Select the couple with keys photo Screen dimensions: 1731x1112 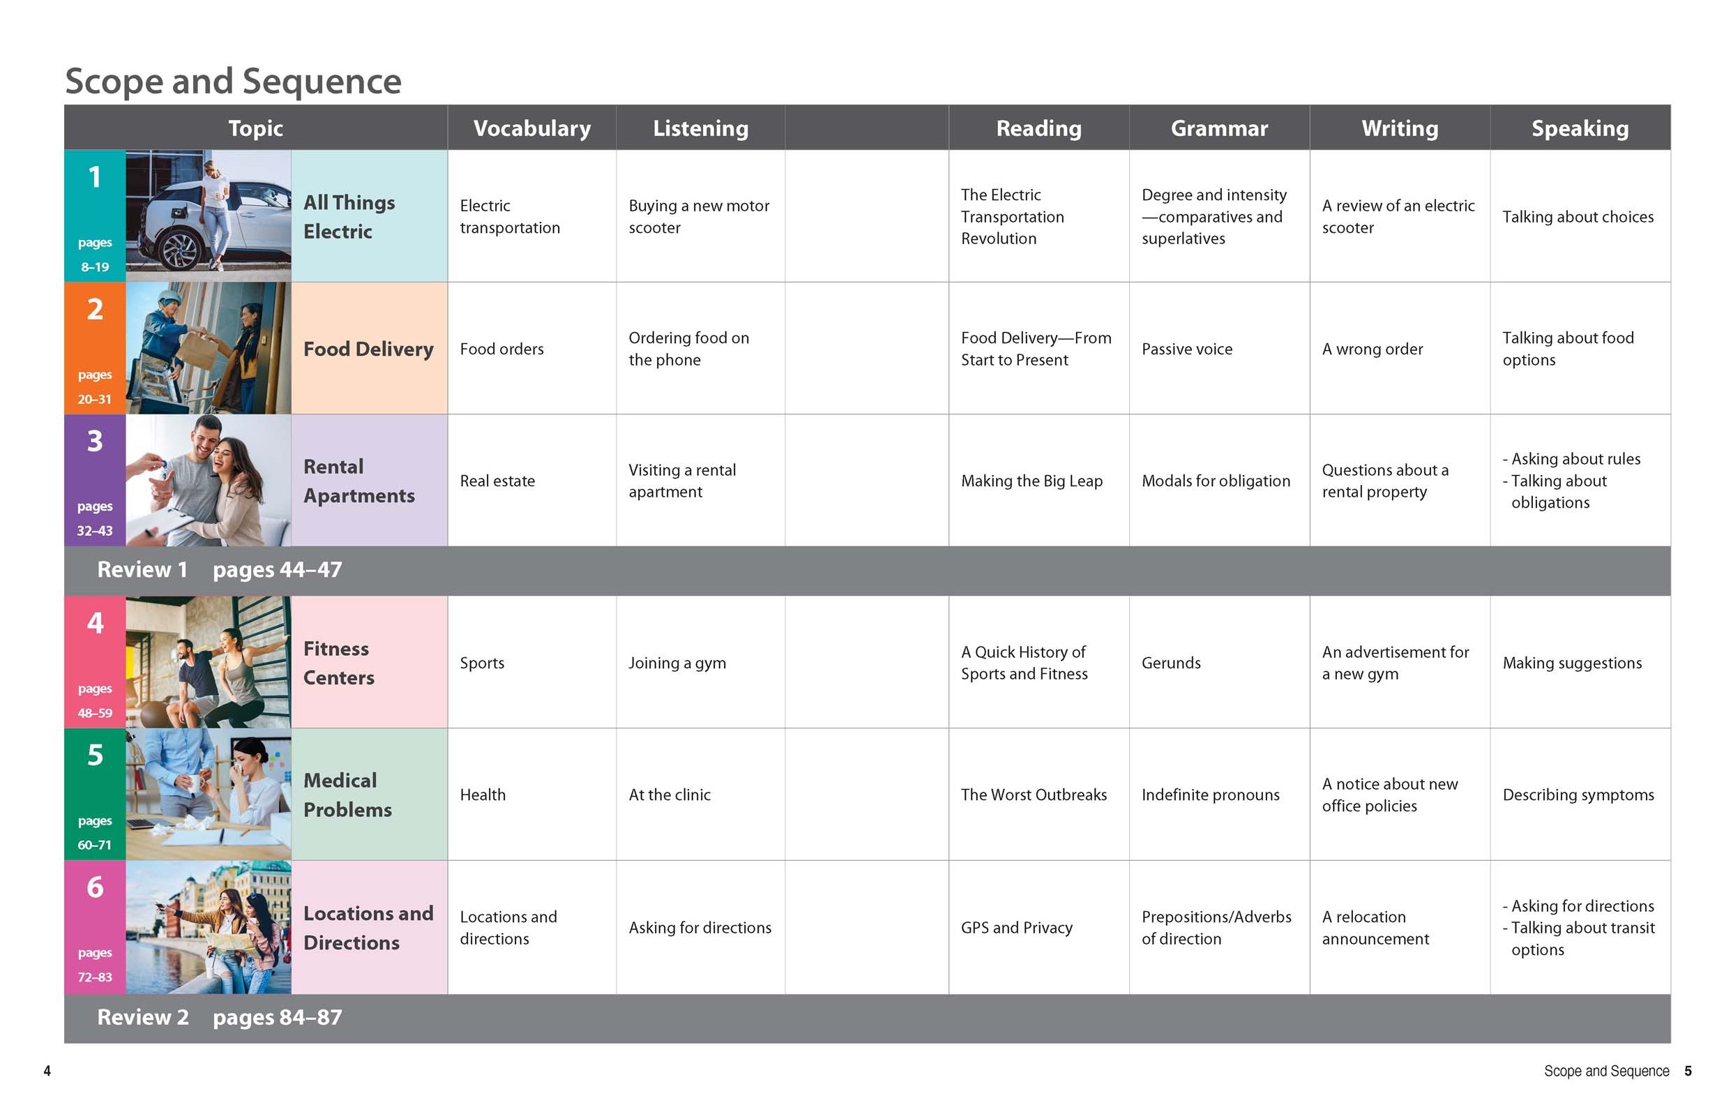point(208,479)
